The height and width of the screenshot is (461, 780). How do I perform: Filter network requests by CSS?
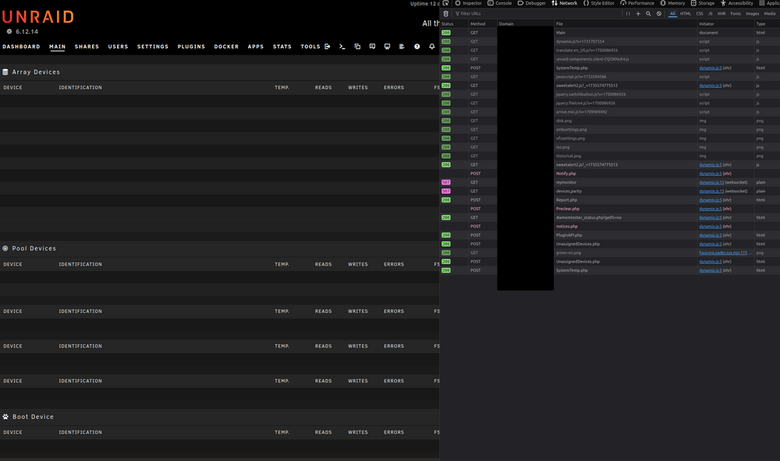click(700, 14)
